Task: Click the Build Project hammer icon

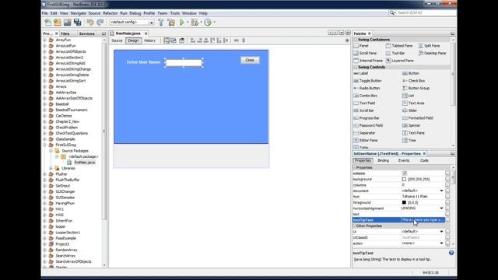Action: [161, 23]
